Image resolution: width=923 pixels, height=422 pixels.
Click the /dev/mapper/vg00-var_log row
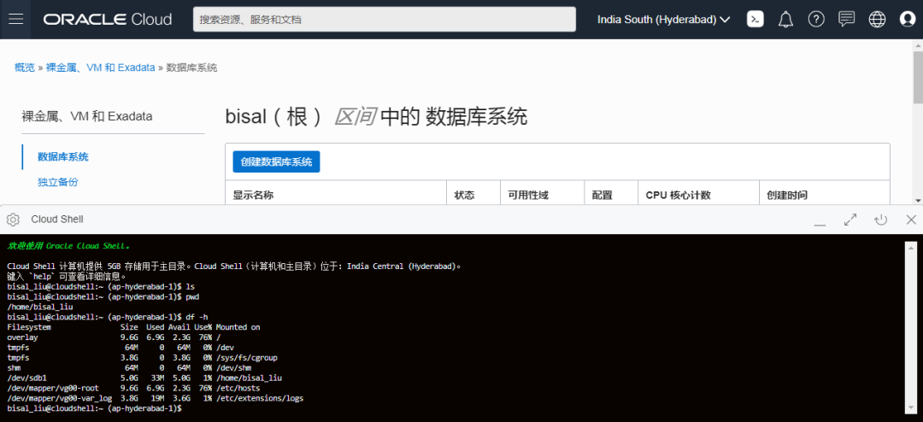coord(156,398)
